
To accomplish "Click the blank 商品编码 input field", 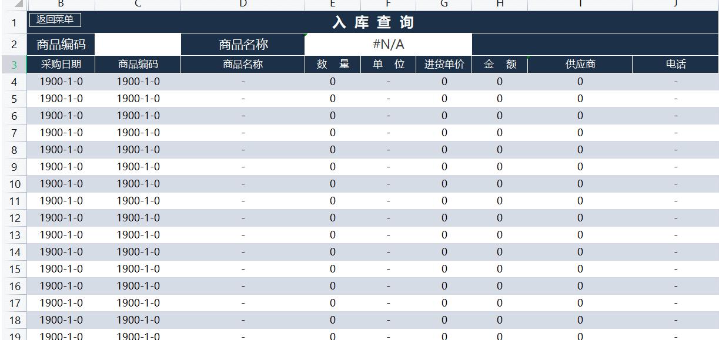I will 138,43.
